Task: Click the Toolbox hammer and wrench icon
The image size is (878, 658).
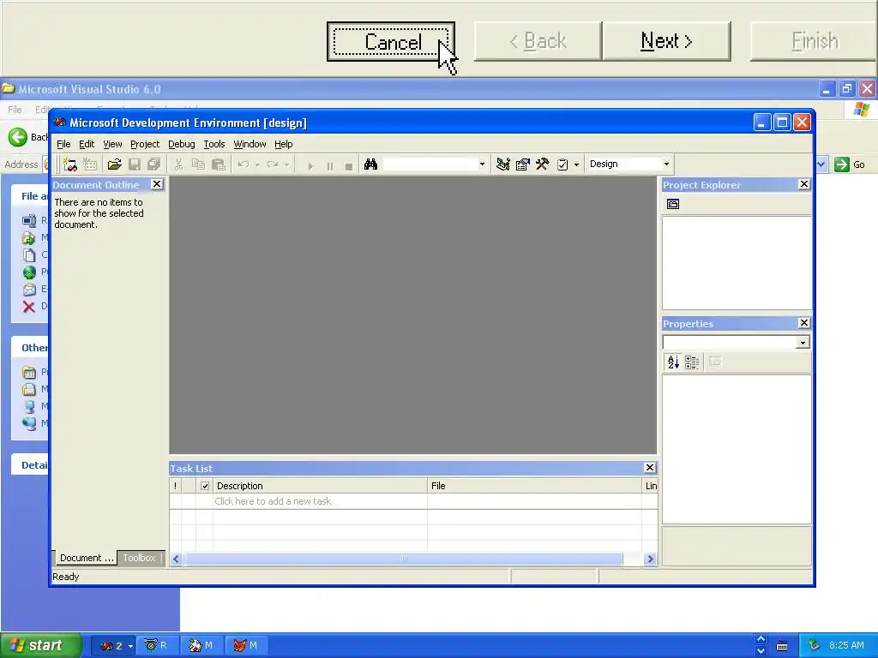Action: (542, 164)
